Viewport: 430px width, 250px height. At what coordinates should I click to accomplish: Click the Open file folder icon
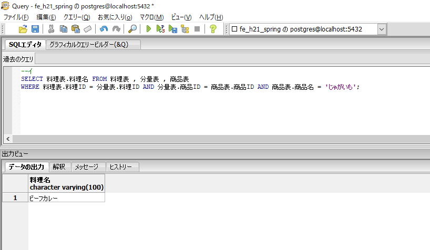click(23, 29)
